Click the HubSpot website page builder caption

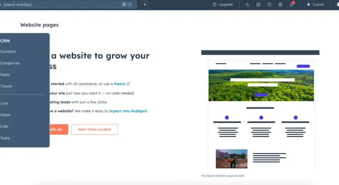click(x=223, y=176)
